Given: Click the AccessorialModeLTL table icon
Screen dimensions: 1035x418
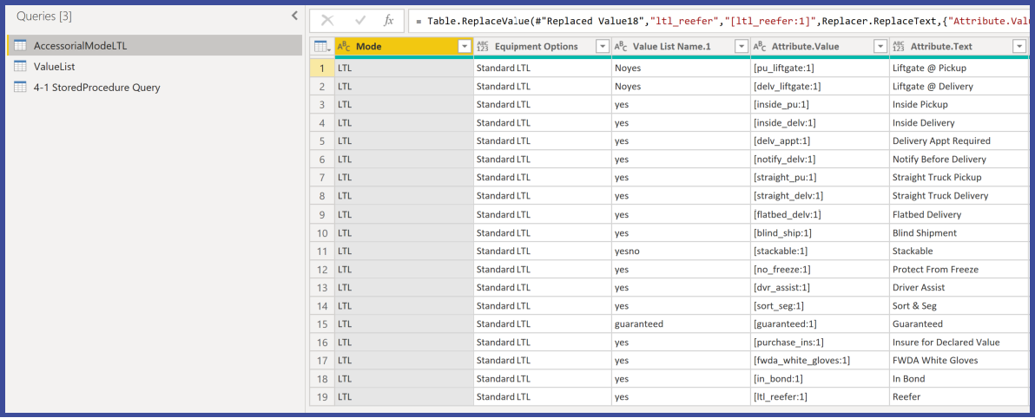Looking at the screenshot, I should 21,45.
